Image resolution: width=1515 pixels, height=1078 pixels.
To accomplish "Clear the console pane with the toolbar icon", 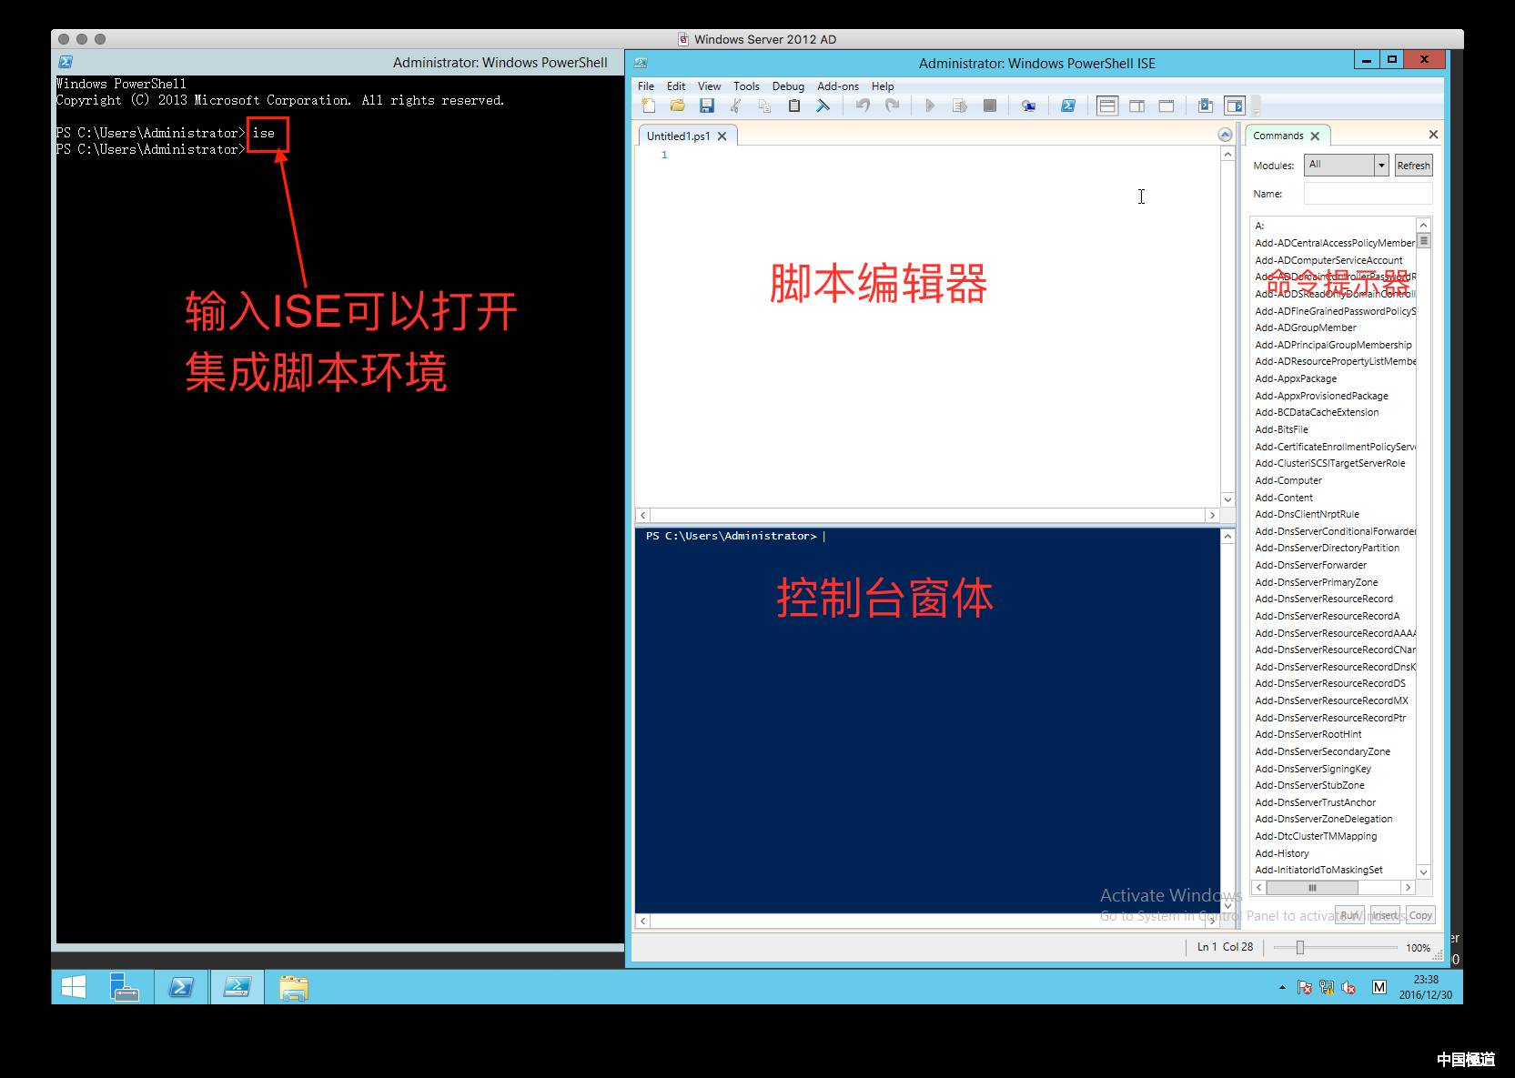I will pos(823,106).
